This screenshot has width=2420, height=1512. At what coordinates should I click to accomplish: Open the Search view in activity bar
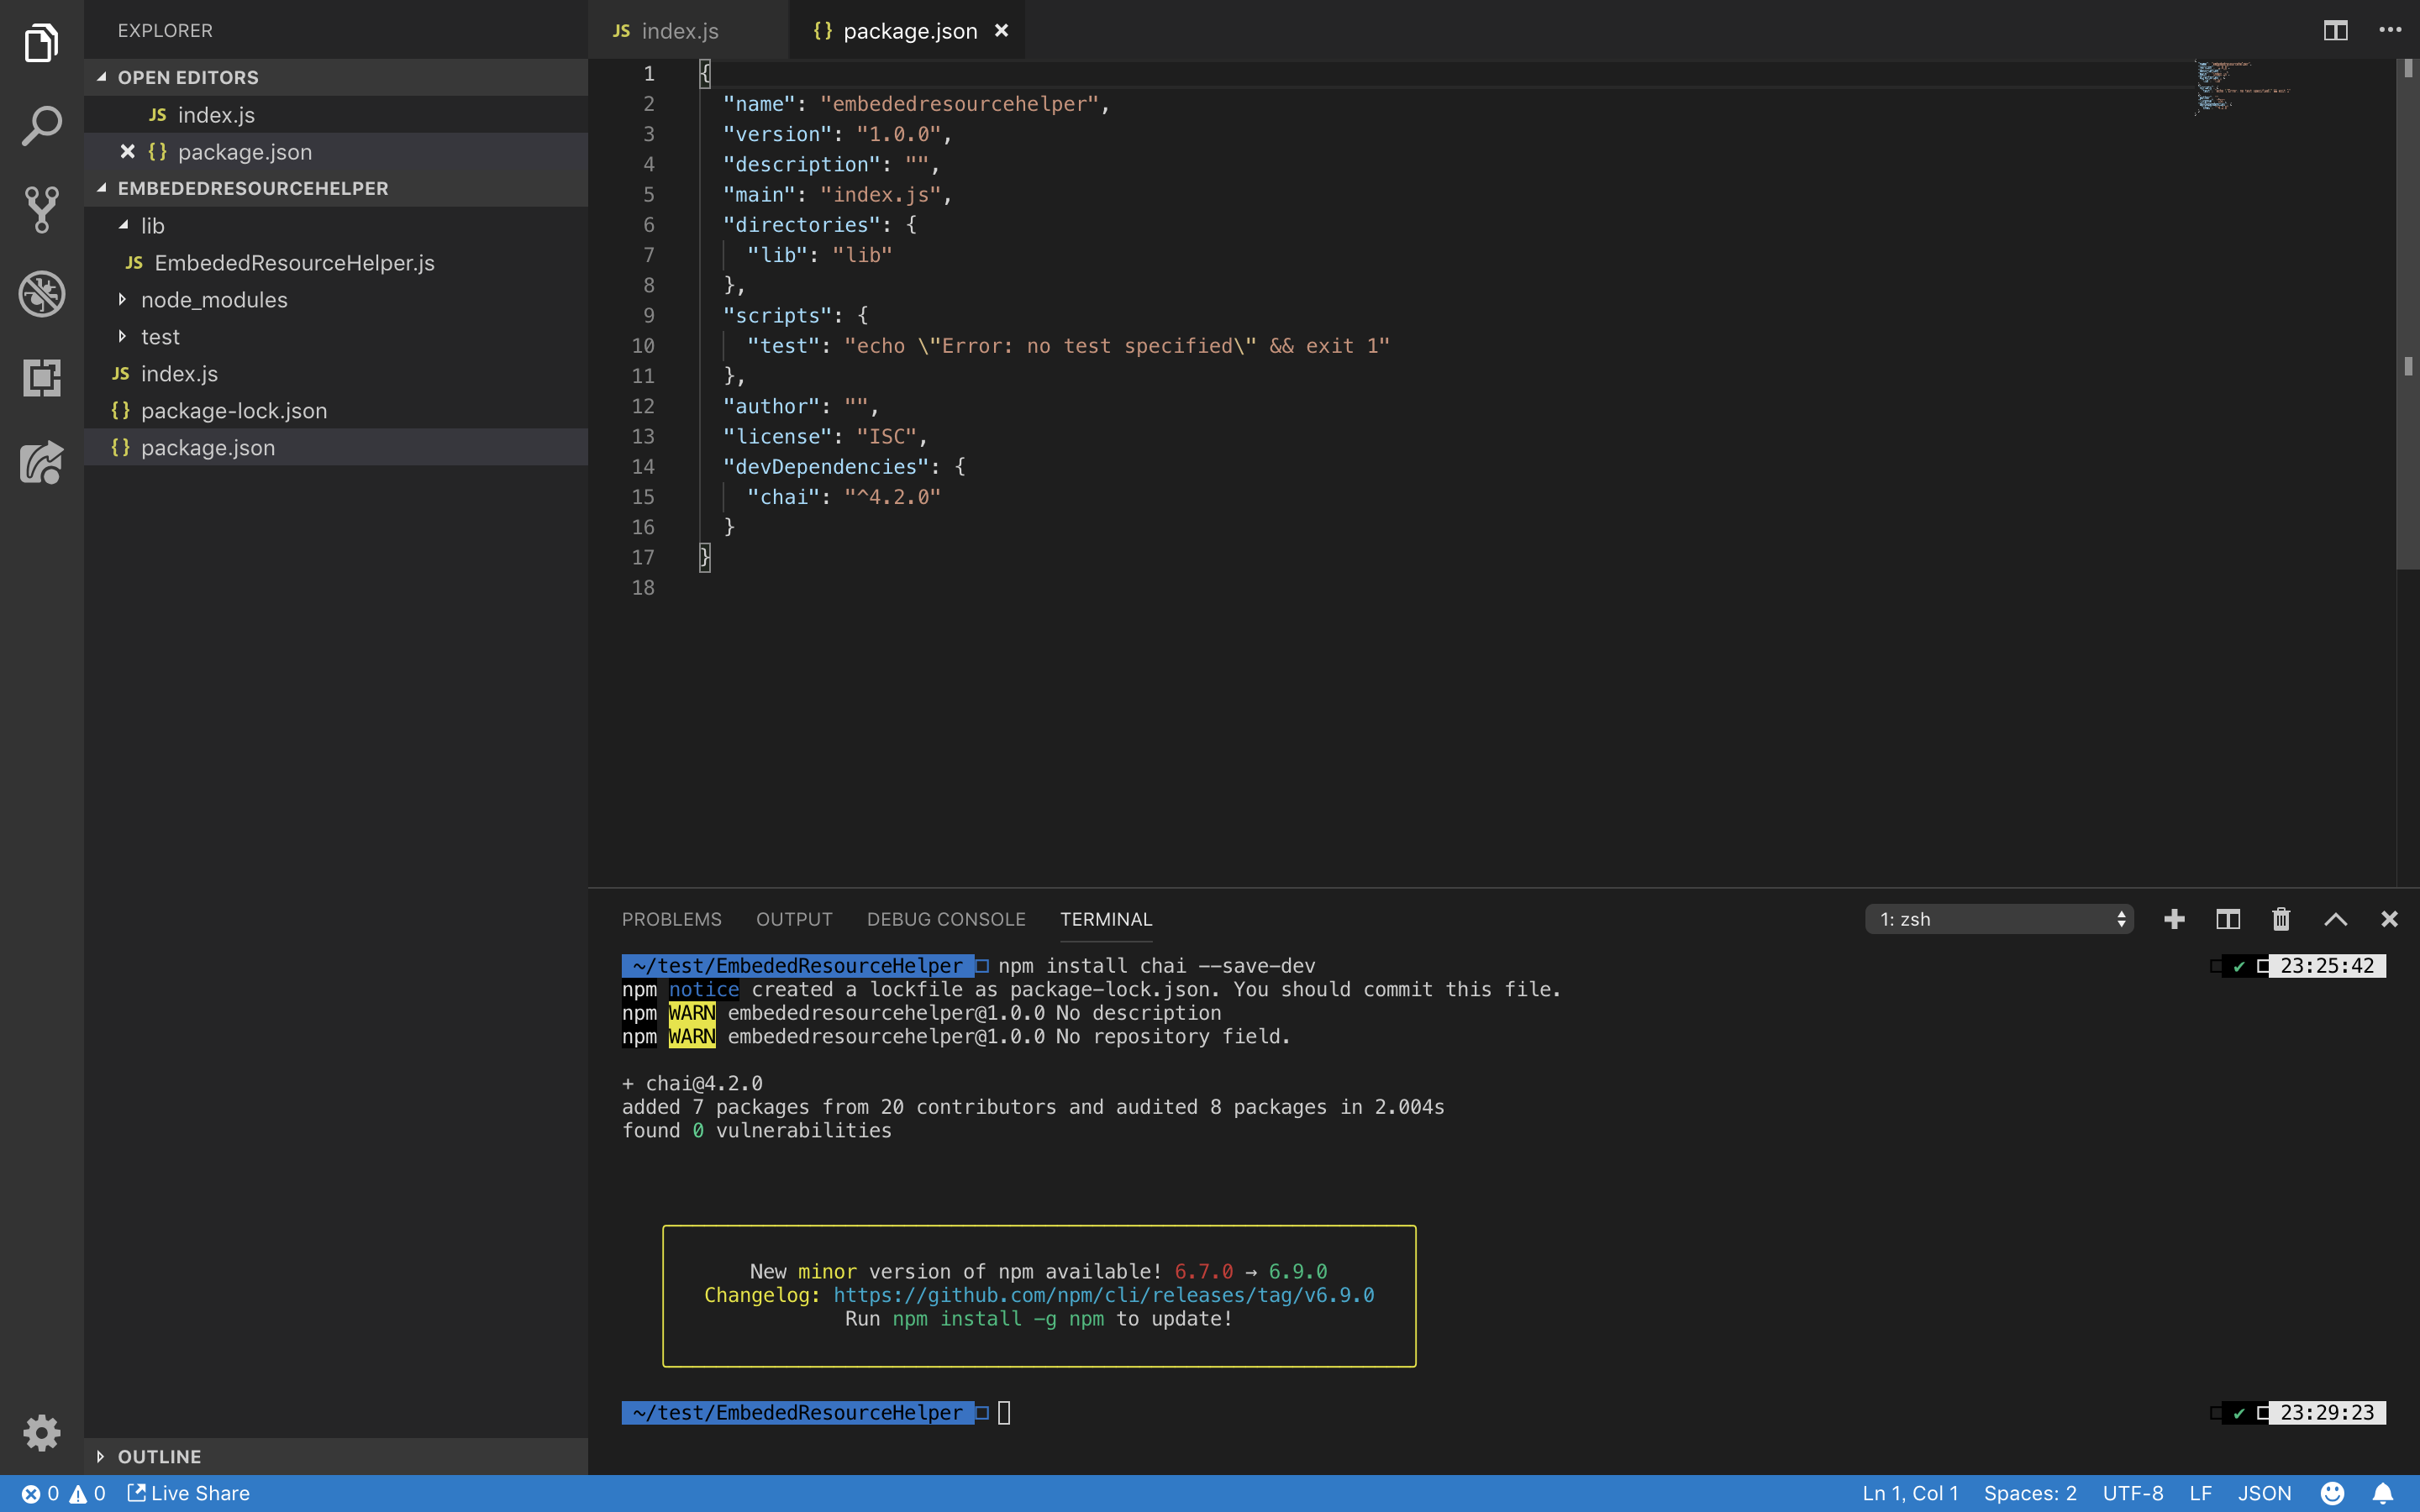pos(41,126)
